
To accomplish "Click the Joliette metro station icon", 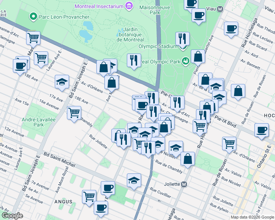I will tap(184, 184).
